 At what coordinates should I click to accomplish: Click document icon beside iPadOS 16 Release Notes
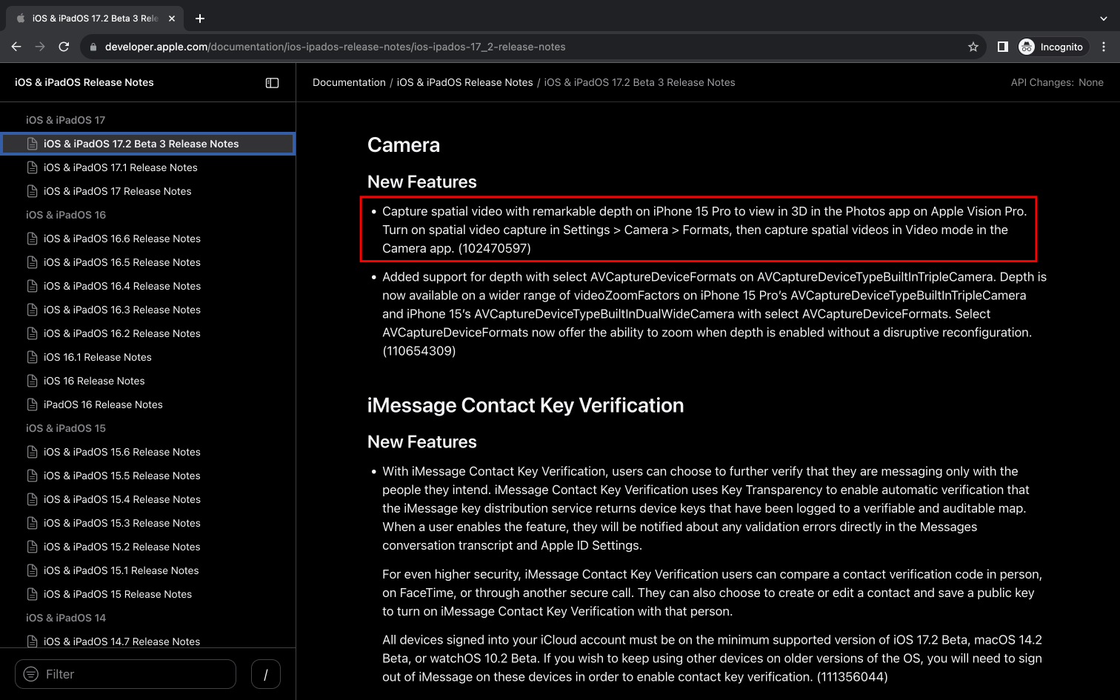[x=32, y=404]
